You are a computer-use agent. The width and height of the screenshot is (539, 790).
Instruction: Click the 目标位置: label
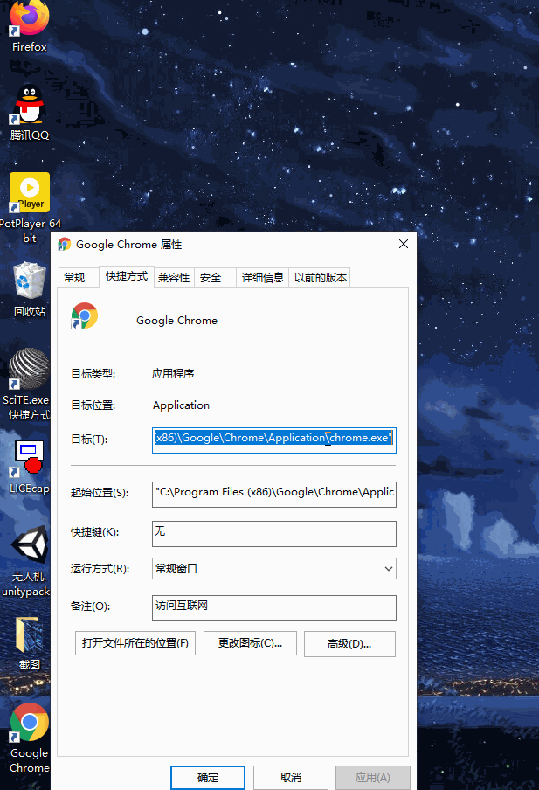point(93,405)
